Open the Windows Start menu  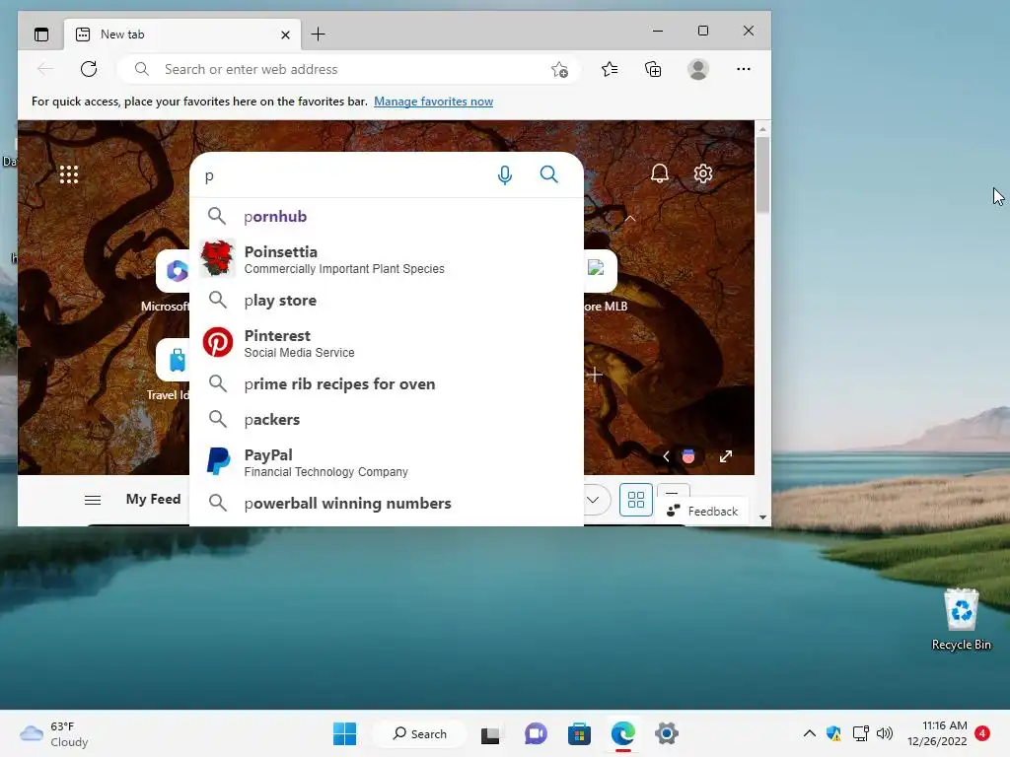[344, 733]
